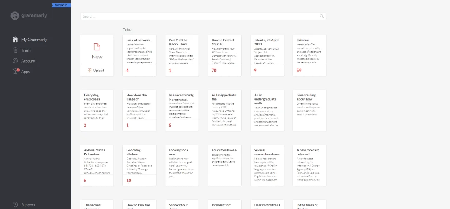Open 'Lack of network' document

click(x=140, y=55)
